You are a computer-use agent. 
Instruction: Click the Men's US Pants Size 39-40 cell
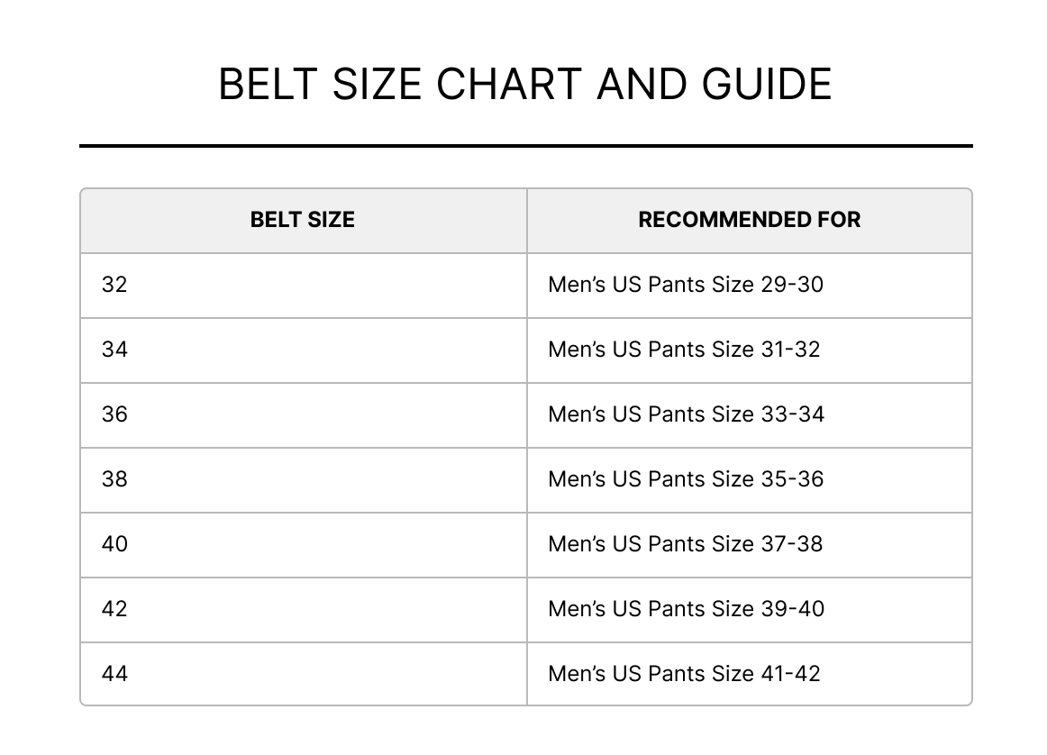click(x=686, y=609)
